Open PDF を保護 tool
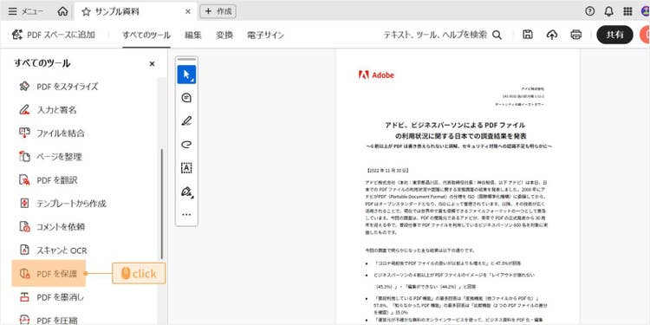Viewport: 650px width, 325px height. click(49, 273)
